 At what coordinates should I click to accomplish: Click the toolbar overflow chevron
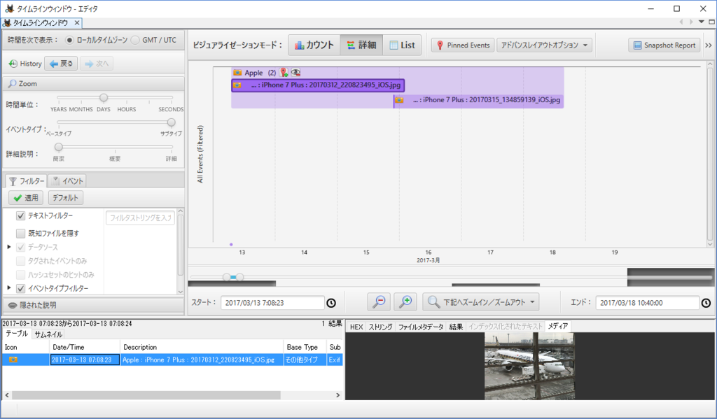coord(709,45)
